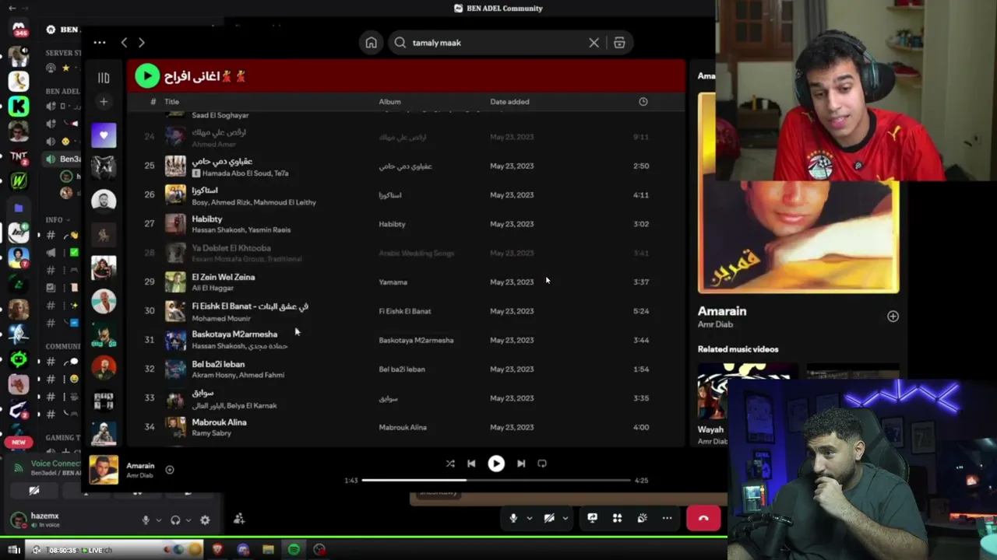997x560 pixels.
Task: Seek in the song progress bar
Action: (x=496, y=480)
